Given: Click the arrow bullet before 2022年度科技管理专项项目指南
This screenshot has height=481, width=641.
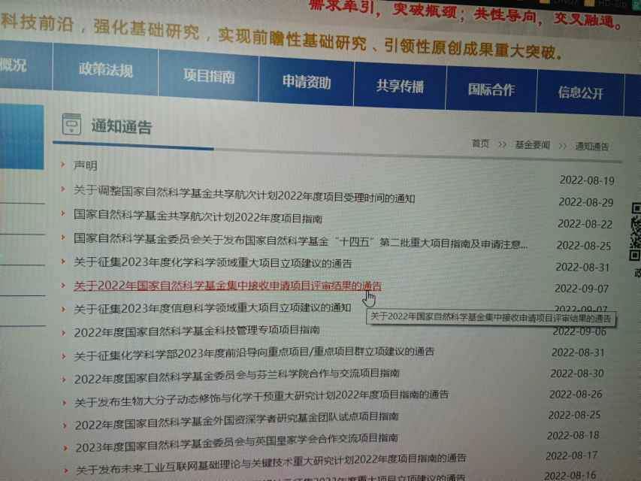Looking at the screenshot, I should click(x=63, y=332).
